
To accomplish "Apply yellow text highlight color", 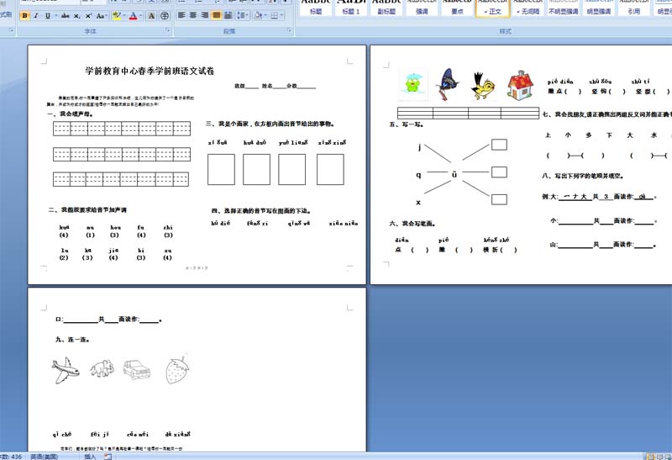I will coord(116,16).
